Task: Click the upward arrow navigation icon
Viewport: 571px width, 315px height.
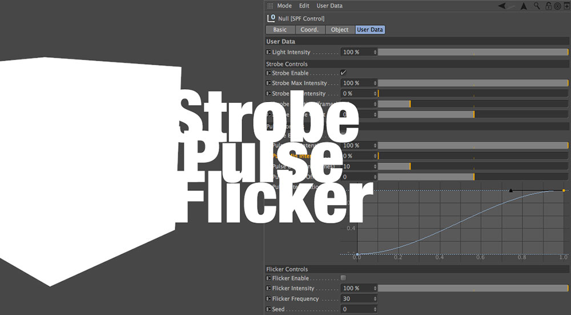Action: coord(524,6)
